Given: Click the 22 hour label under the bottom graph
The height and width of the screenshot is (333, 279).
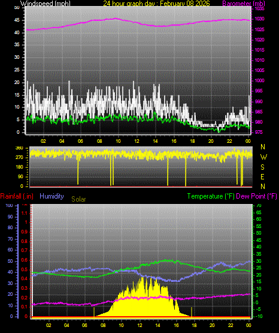Looking at the screenshot, I should point(231,325).
